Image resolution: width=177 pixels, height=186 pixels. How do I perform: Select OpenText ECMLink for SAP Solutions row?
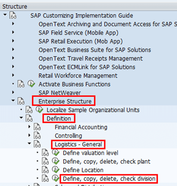[87, 67]
